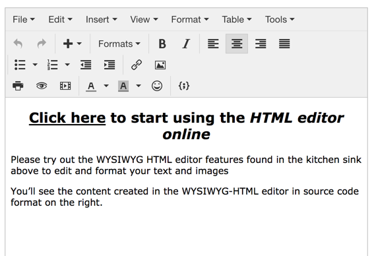
Task: Toggle Italic formatting
Action: (x=186, y=44)
